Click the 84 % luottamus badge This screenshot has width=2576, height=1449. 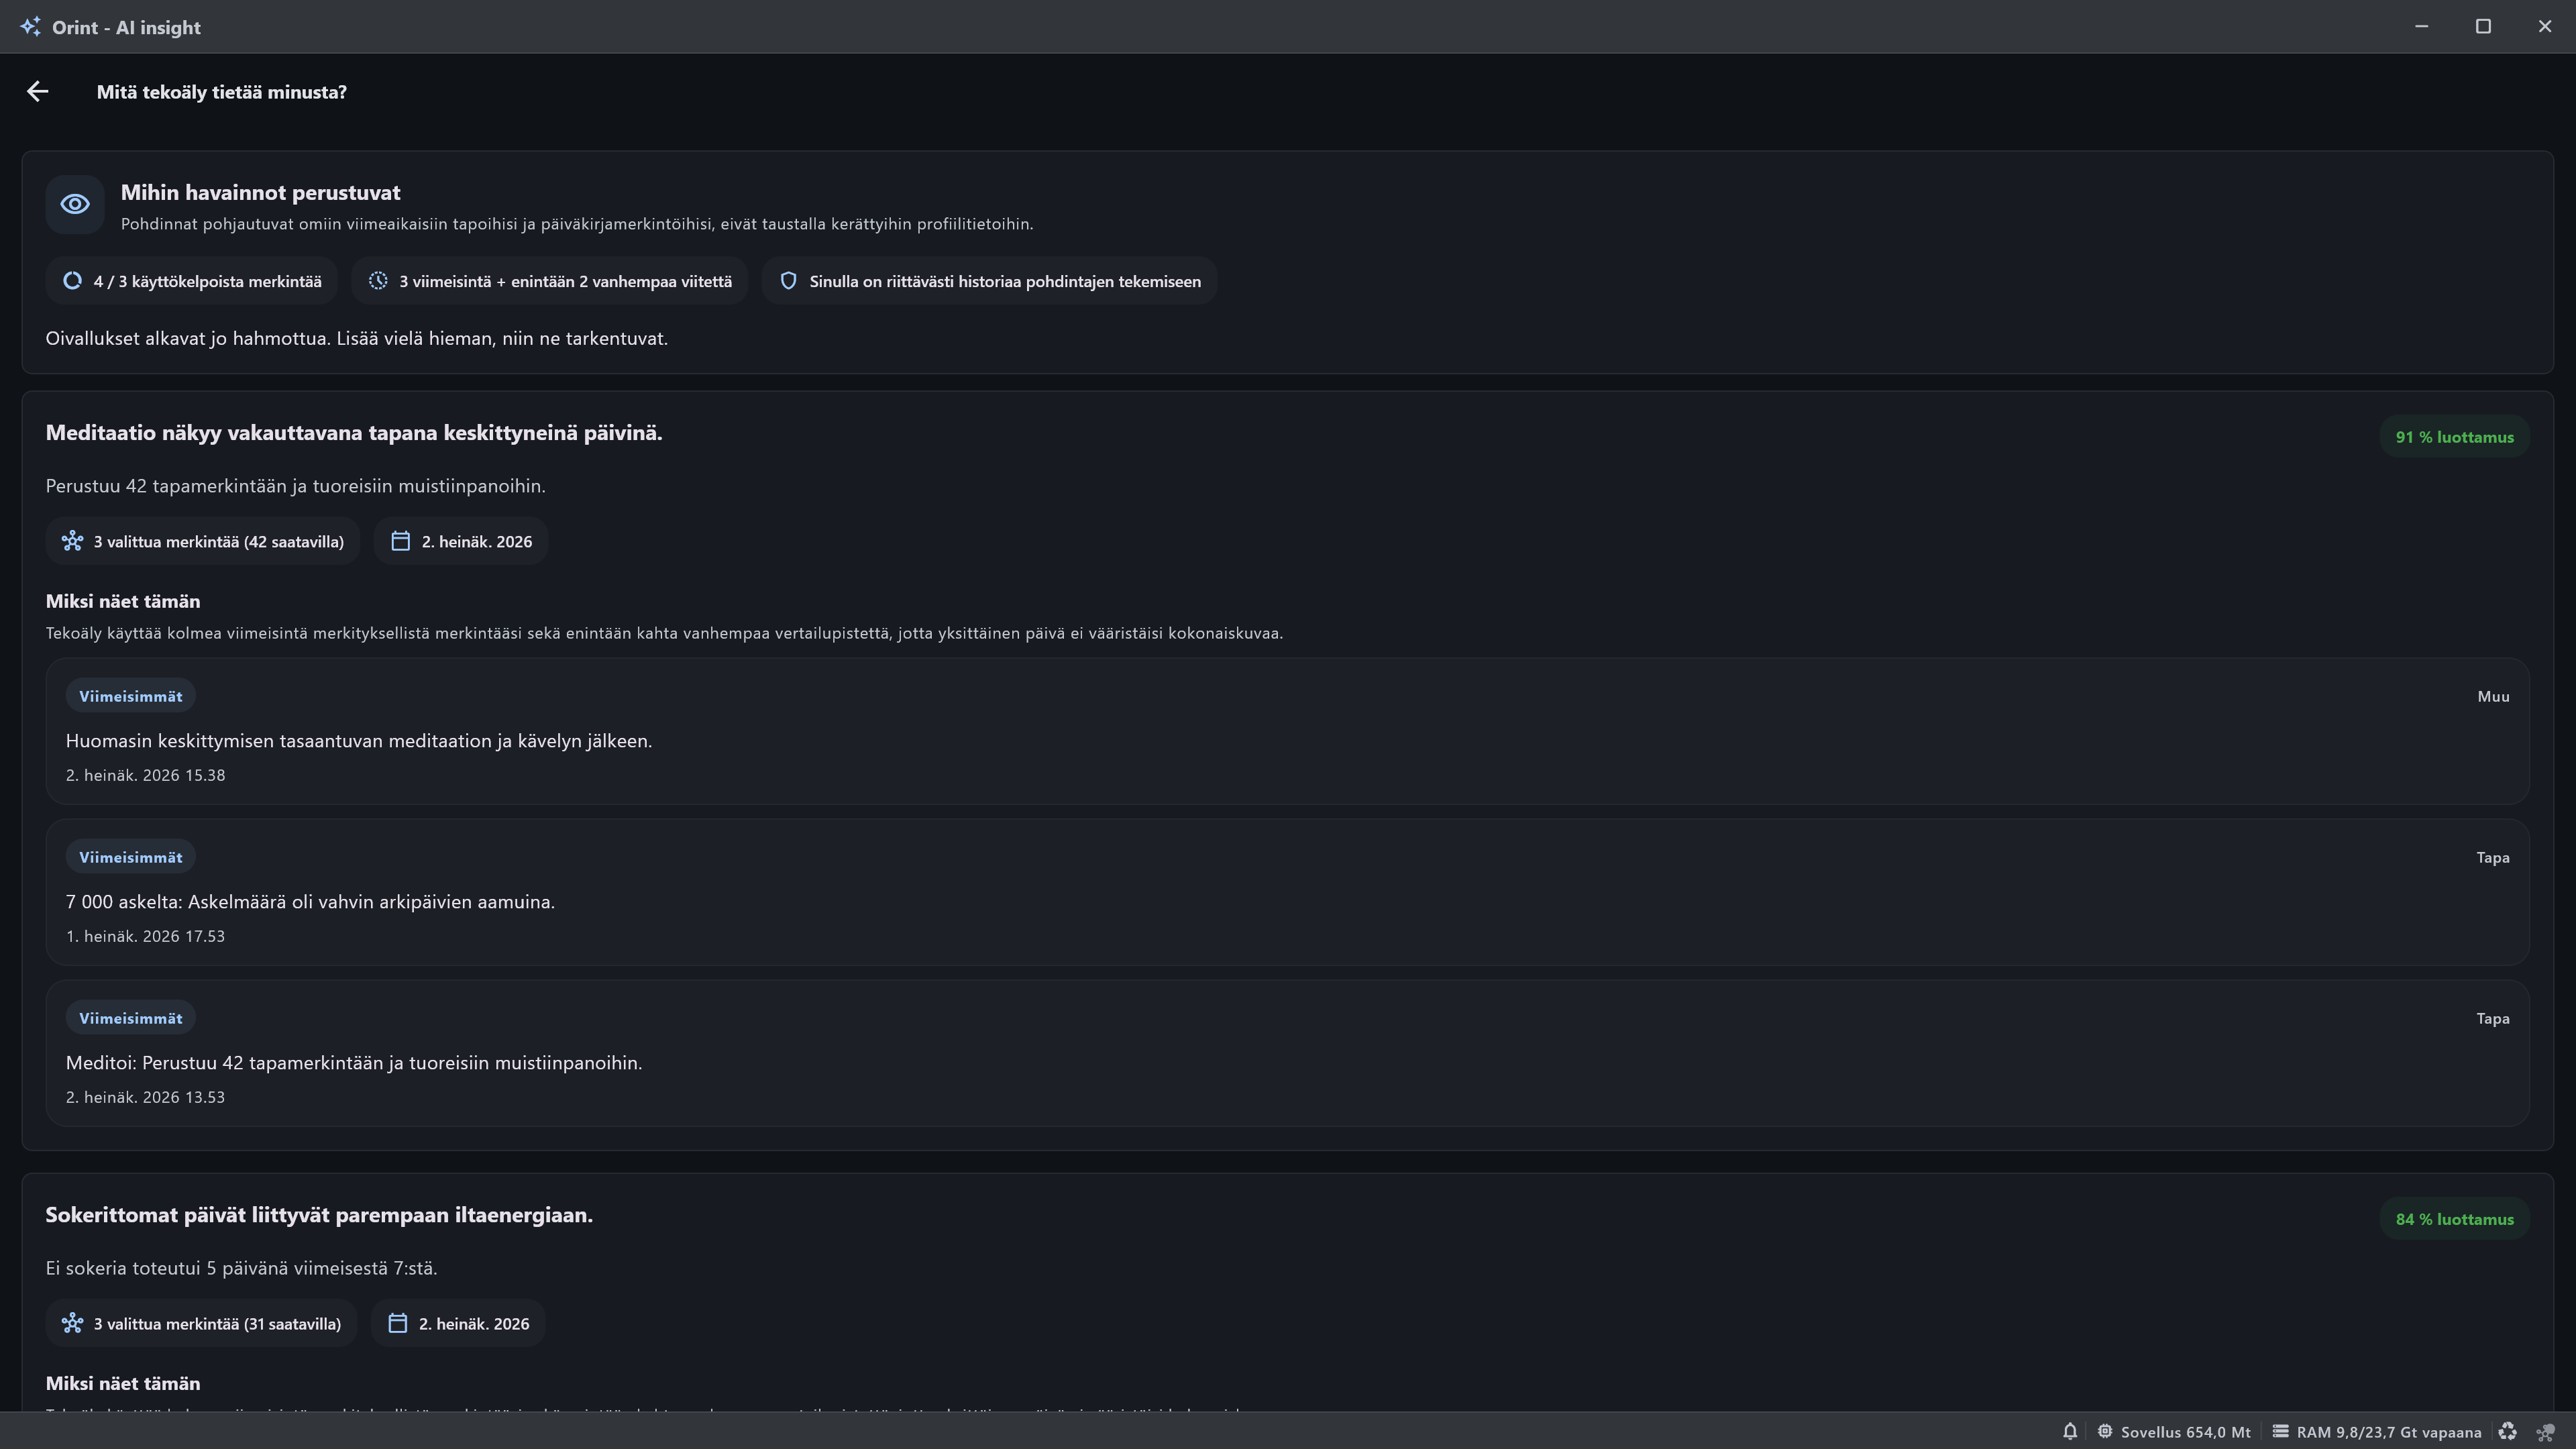click(2454, 1219)
